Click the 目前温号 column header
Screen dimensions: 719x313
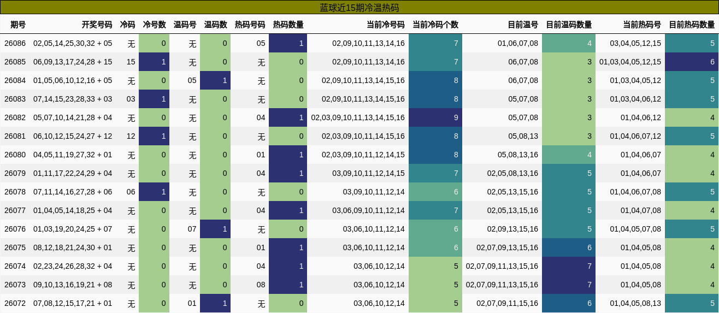click(x=523, y=25)
